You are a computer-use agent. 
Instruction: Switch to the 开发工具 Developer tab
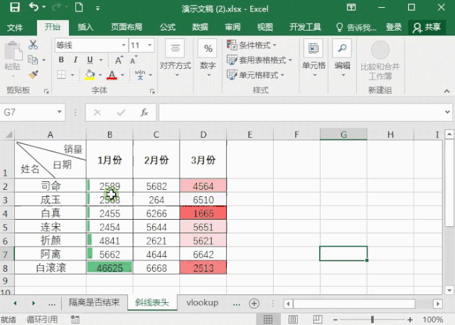pos(305,27)
